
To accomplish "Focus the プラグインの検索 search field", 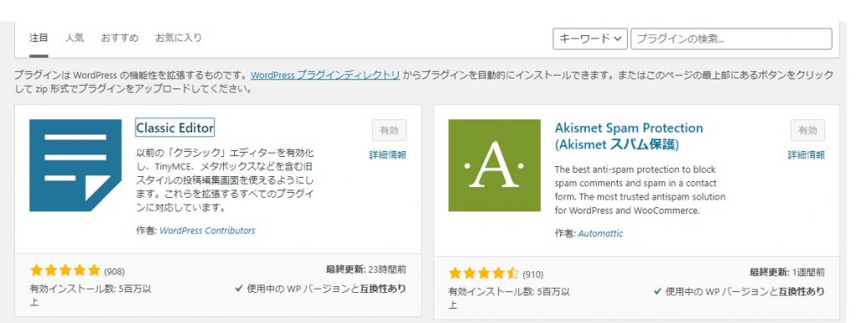I will [x=731, y=38].
